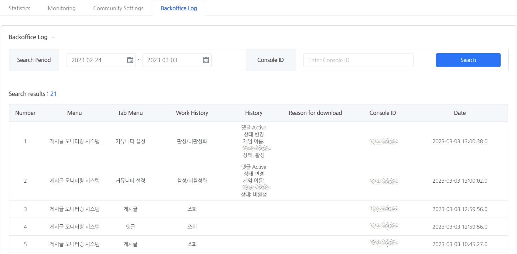Viewport: 517px width, 254px height.
Task: Click the row number 2 cell
Action: 25,181
